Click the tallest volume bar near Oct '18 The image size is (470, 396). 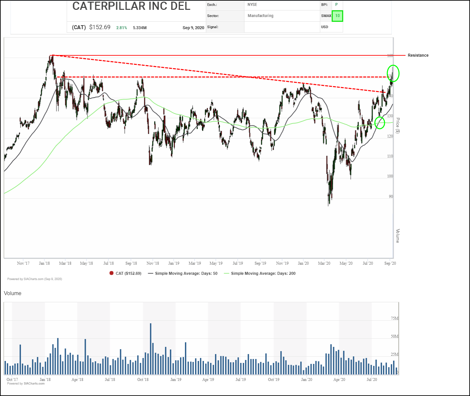pos(151,349)
